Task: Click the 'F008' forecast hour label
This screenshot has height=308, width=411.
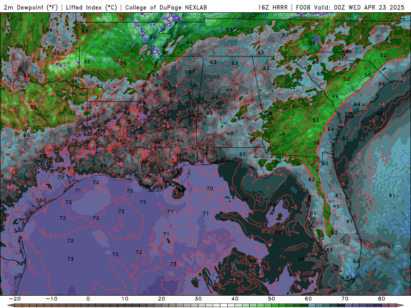Action: [x=304, y=7]
